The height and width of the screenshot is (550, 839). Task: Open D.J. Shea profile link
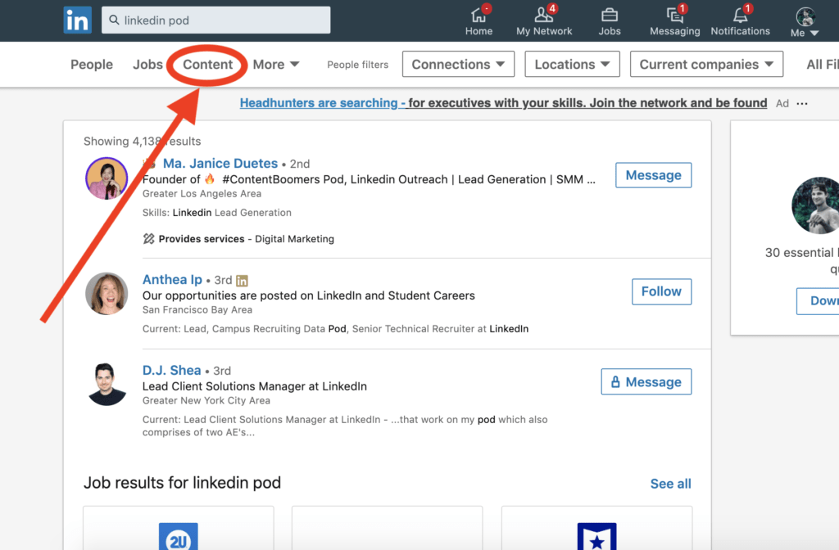[x=172, y=371]
